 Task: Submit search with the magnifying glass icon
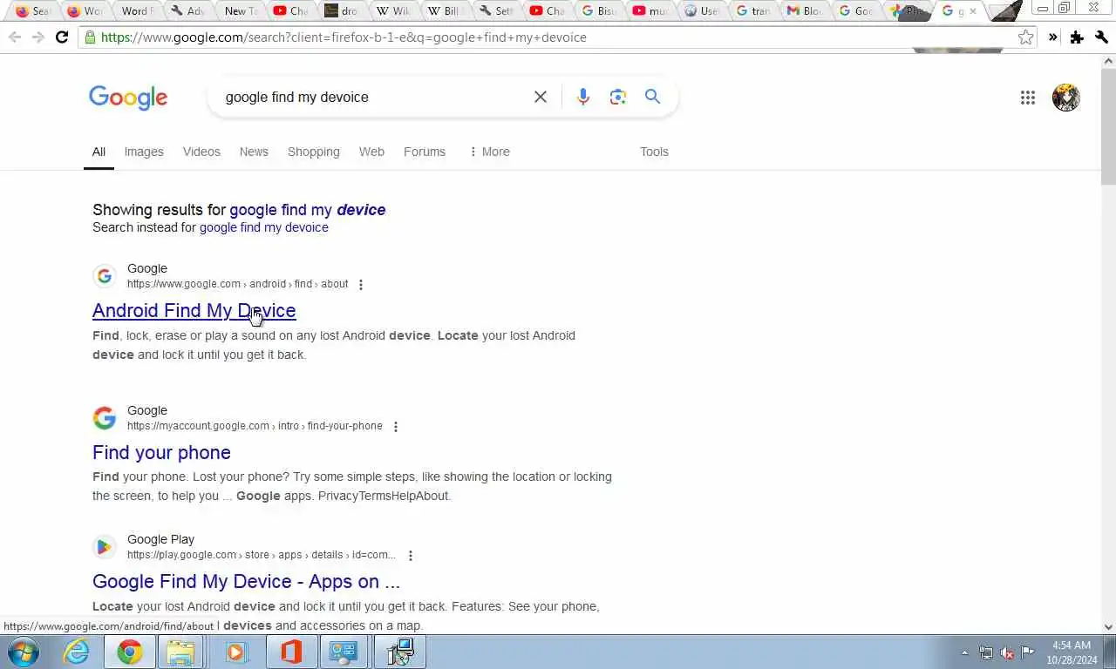click(652, 97)
